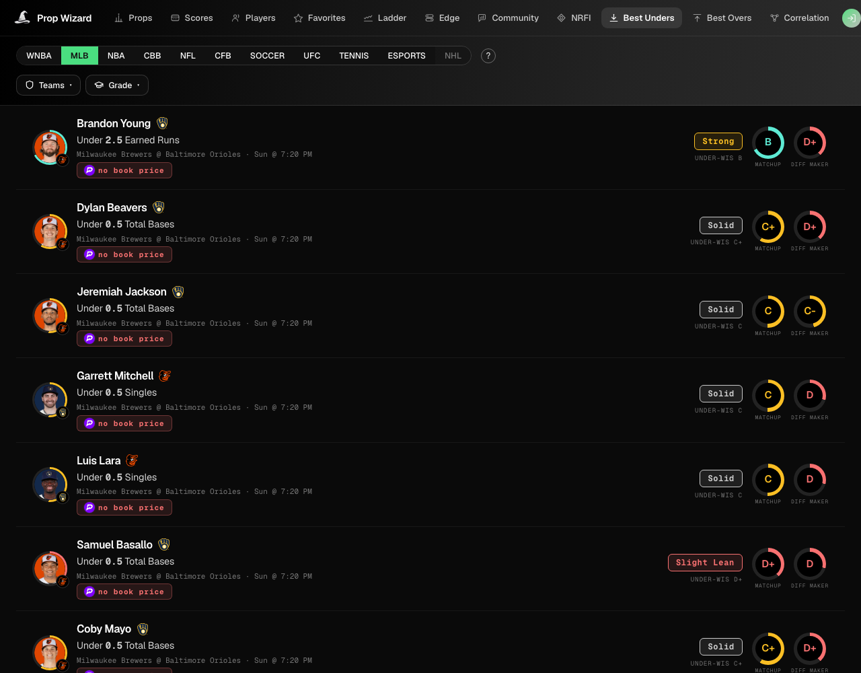This screenshot has width=861, height=673.
Task: Click Garrett Mitchell's no book price badge
Action: [x=124, y=424]
